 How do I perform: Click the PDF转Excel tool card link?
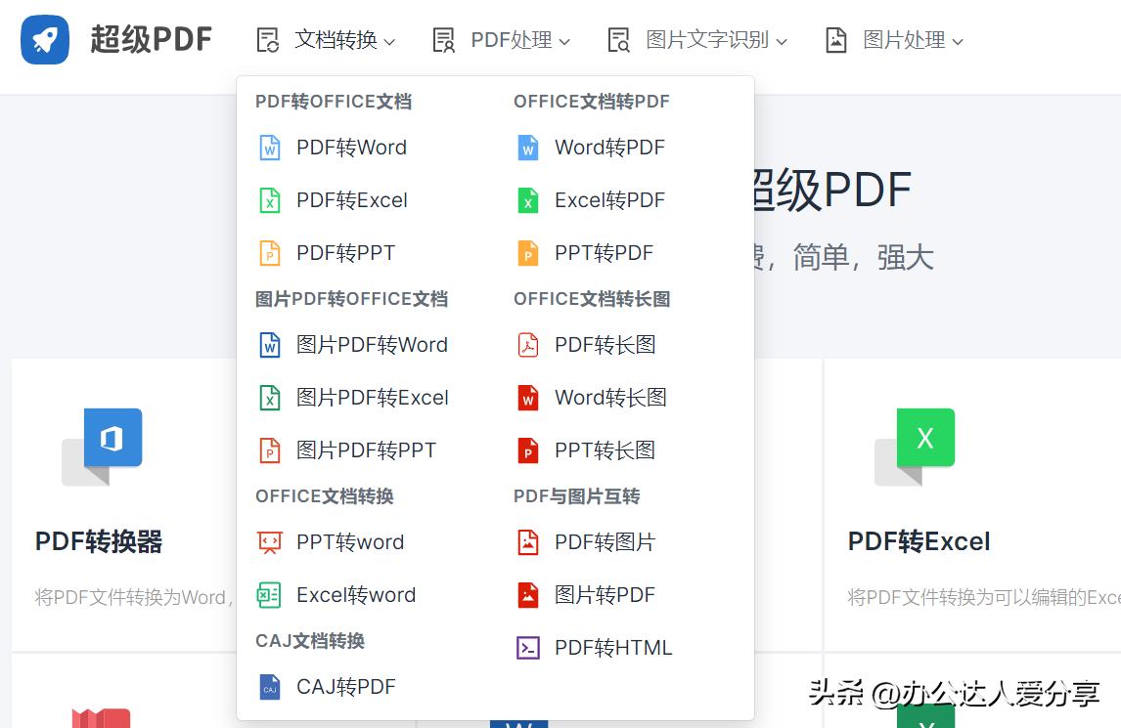(x=918, y=541)
